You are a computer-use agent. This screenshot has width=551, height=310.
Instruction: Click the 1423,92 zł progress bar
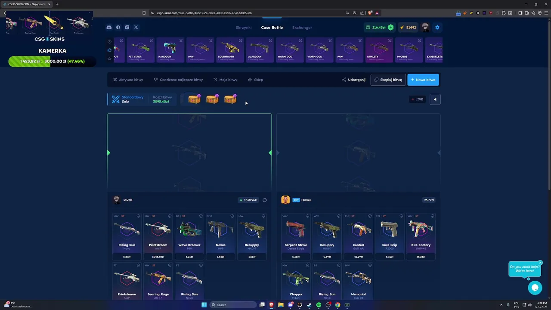52,61
